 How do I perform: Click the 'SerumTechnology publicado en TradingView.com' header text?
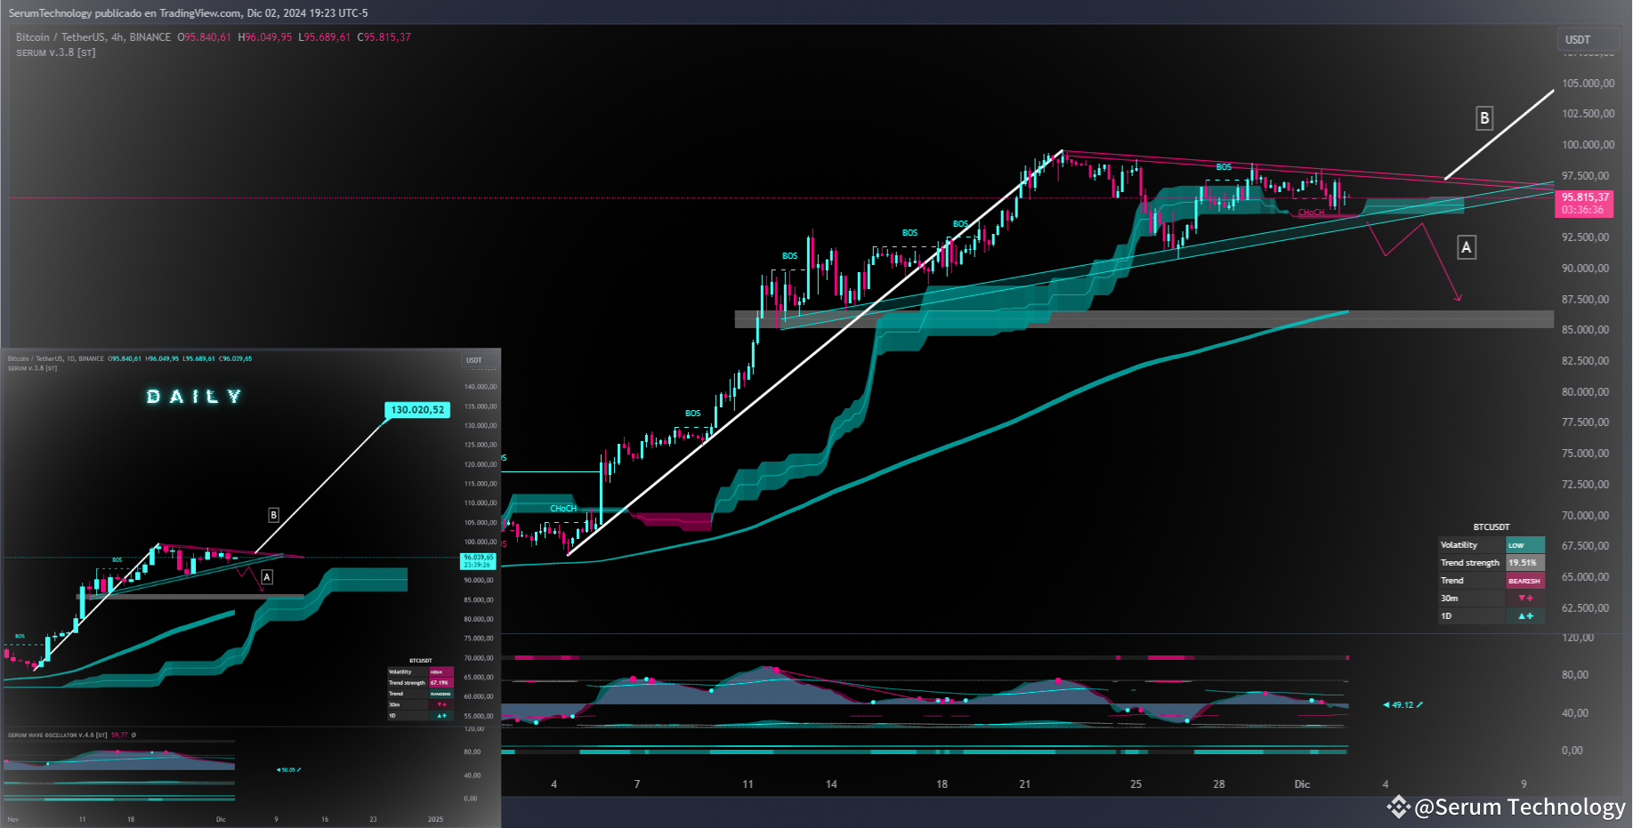point(125,13)
